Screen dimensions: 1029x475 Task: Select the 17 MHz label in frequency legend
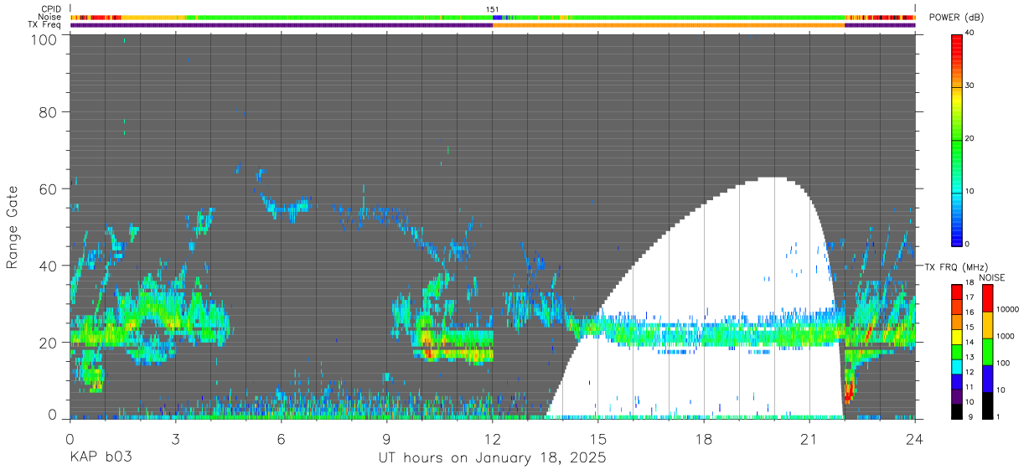[x=970, y=297]
